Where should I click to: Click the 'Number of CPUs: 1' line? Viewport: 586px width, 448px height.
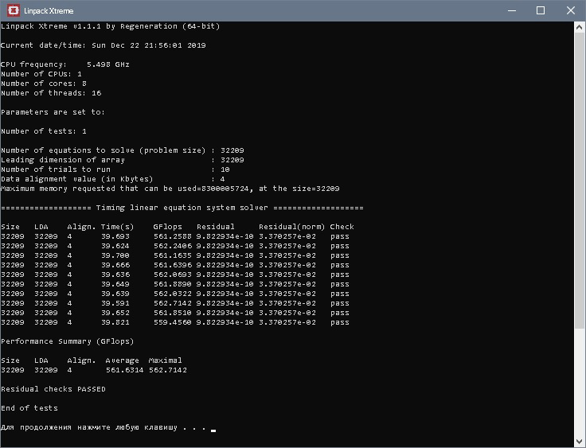(41, 74)
